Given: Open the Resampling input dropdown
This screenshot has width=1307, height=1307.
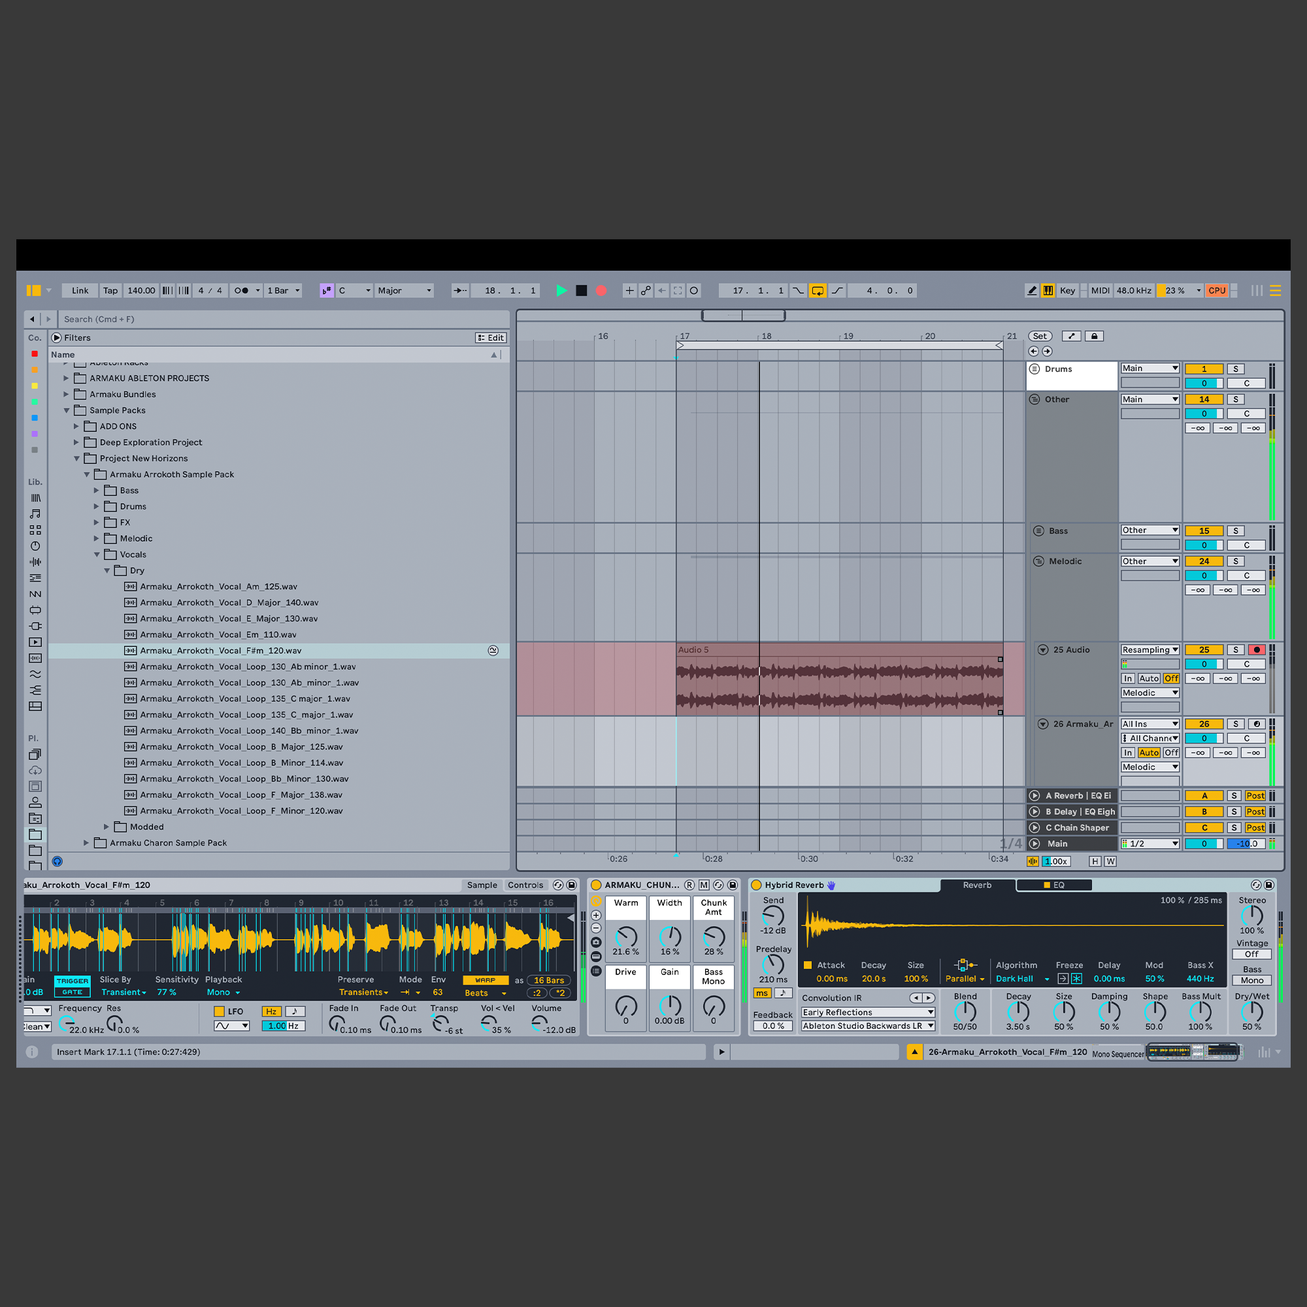Looking at the screenshot, I should [x=1150, y=650].
